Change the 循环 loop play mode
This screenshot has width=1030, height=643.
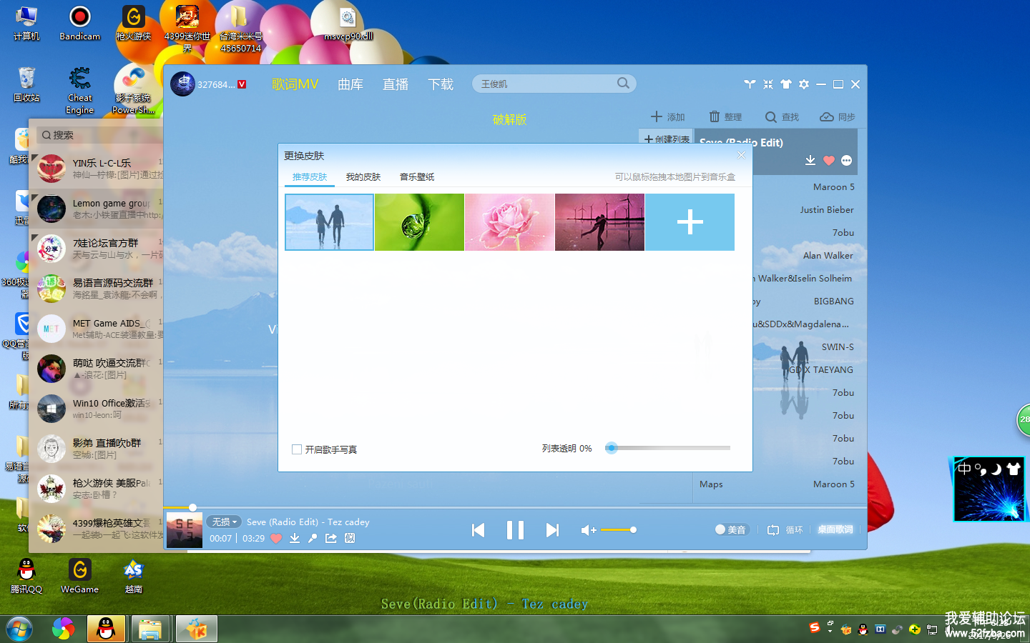click(x=785, y=529)
